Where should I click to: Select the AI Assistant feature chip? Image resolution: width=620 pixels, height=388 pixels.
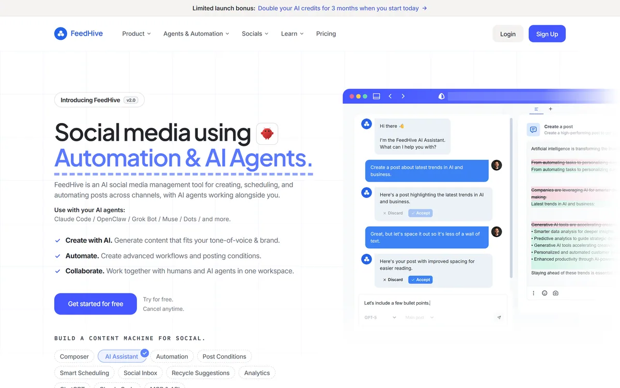click(x=121, y=356)
